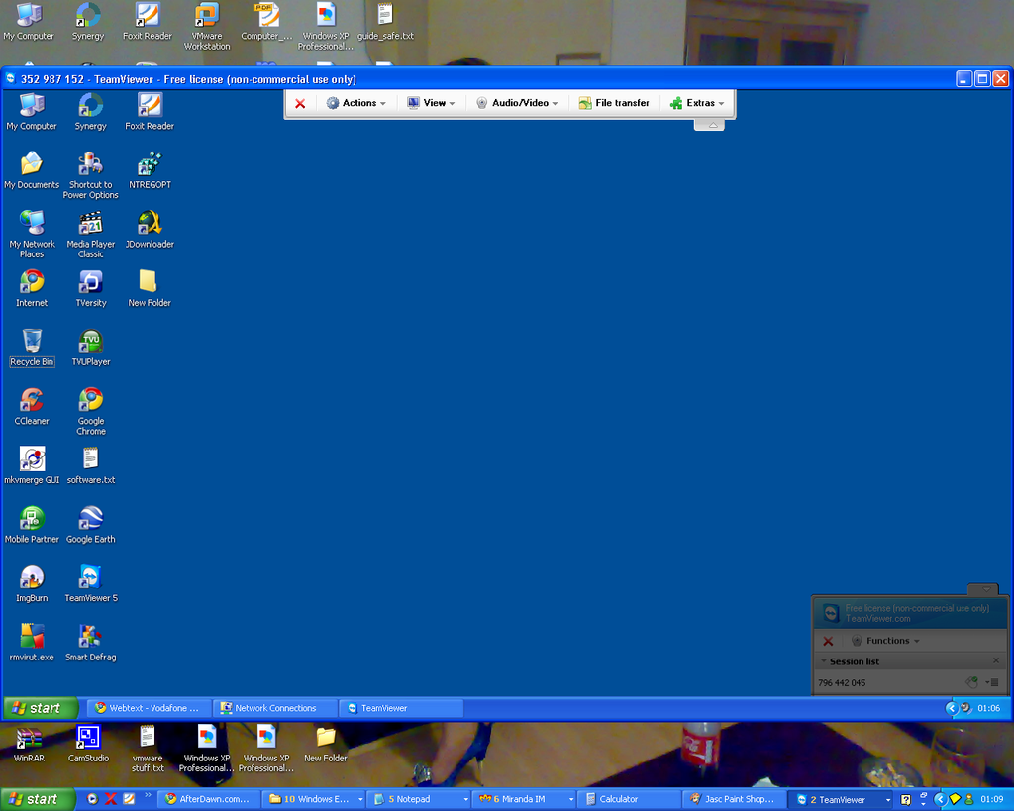1014x811 pixels.
Task: Select the TVersity desktop icon
Action: (x=90, y=288)
